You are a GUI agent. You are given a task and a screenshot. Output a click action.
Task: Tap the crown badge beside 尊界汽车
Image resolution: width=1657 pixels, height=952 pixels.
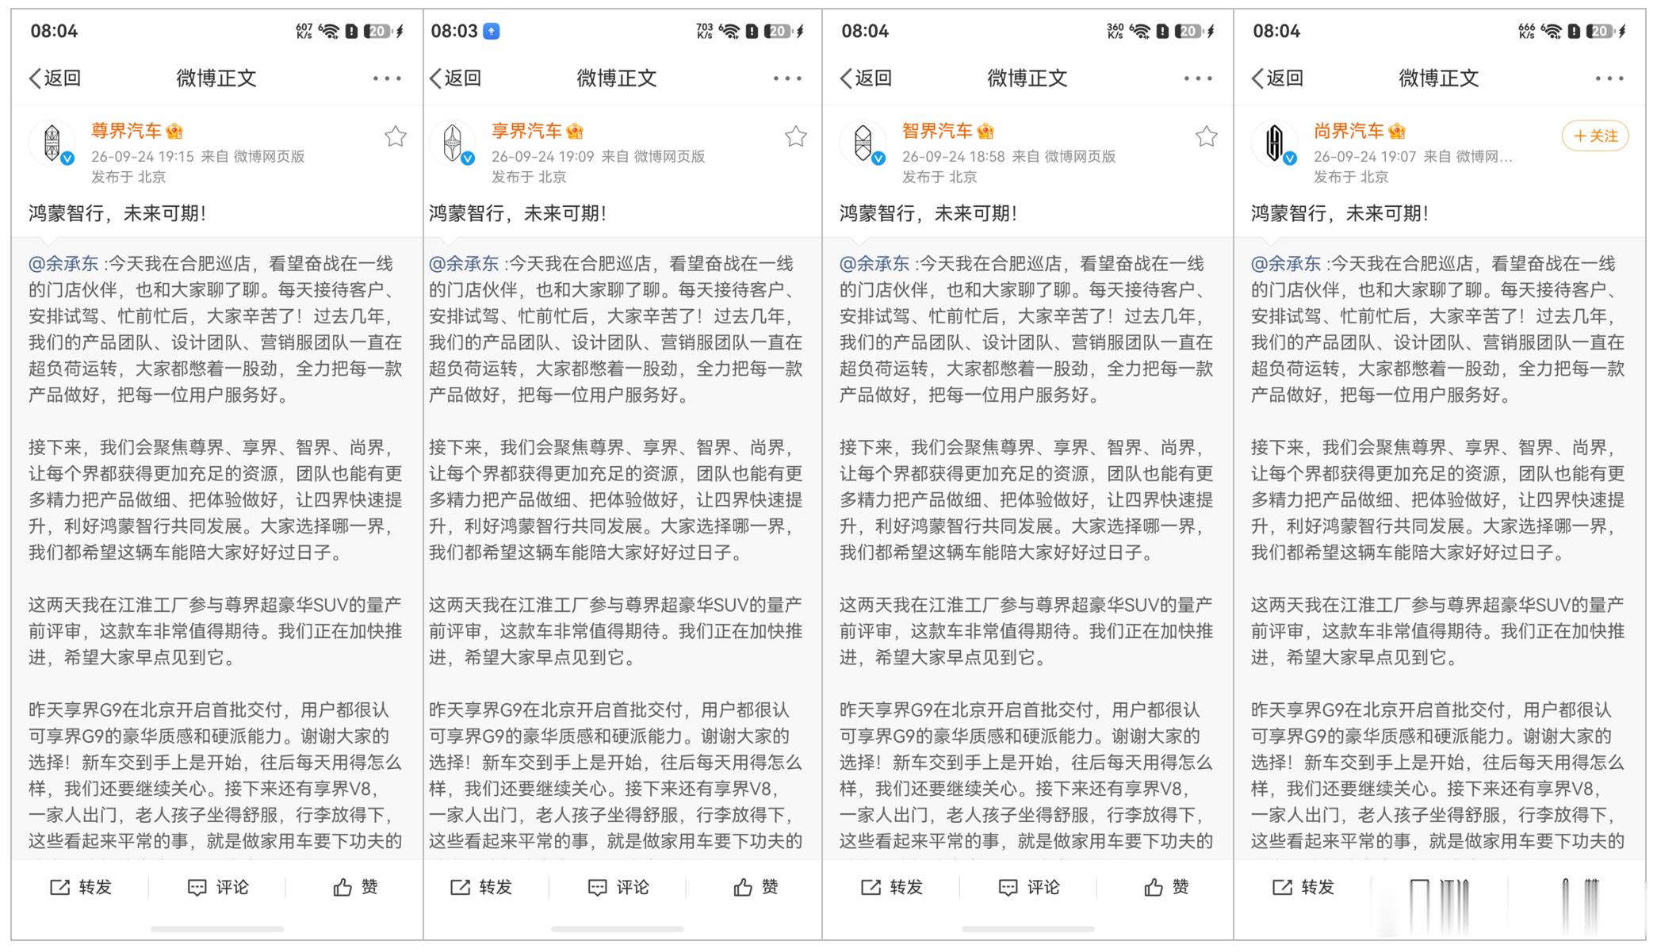coord(175,131)
